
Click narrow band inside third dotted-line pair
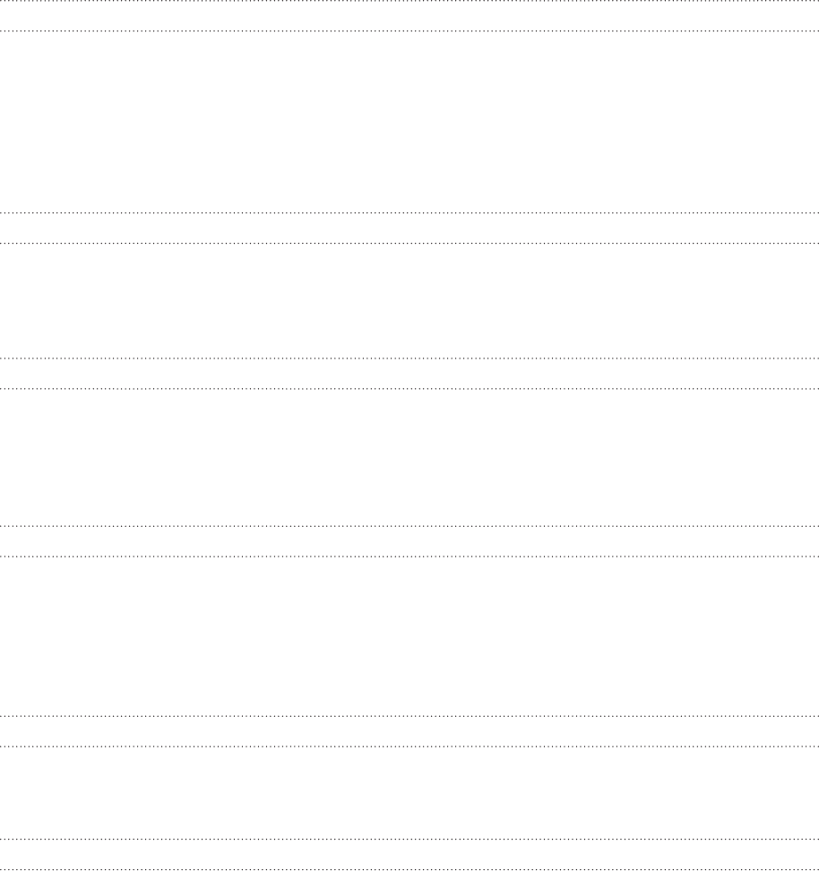409,374
